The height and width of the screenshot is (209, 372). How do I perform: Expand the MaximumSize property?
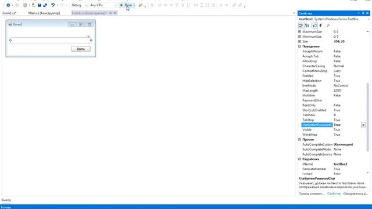point(300,31)
